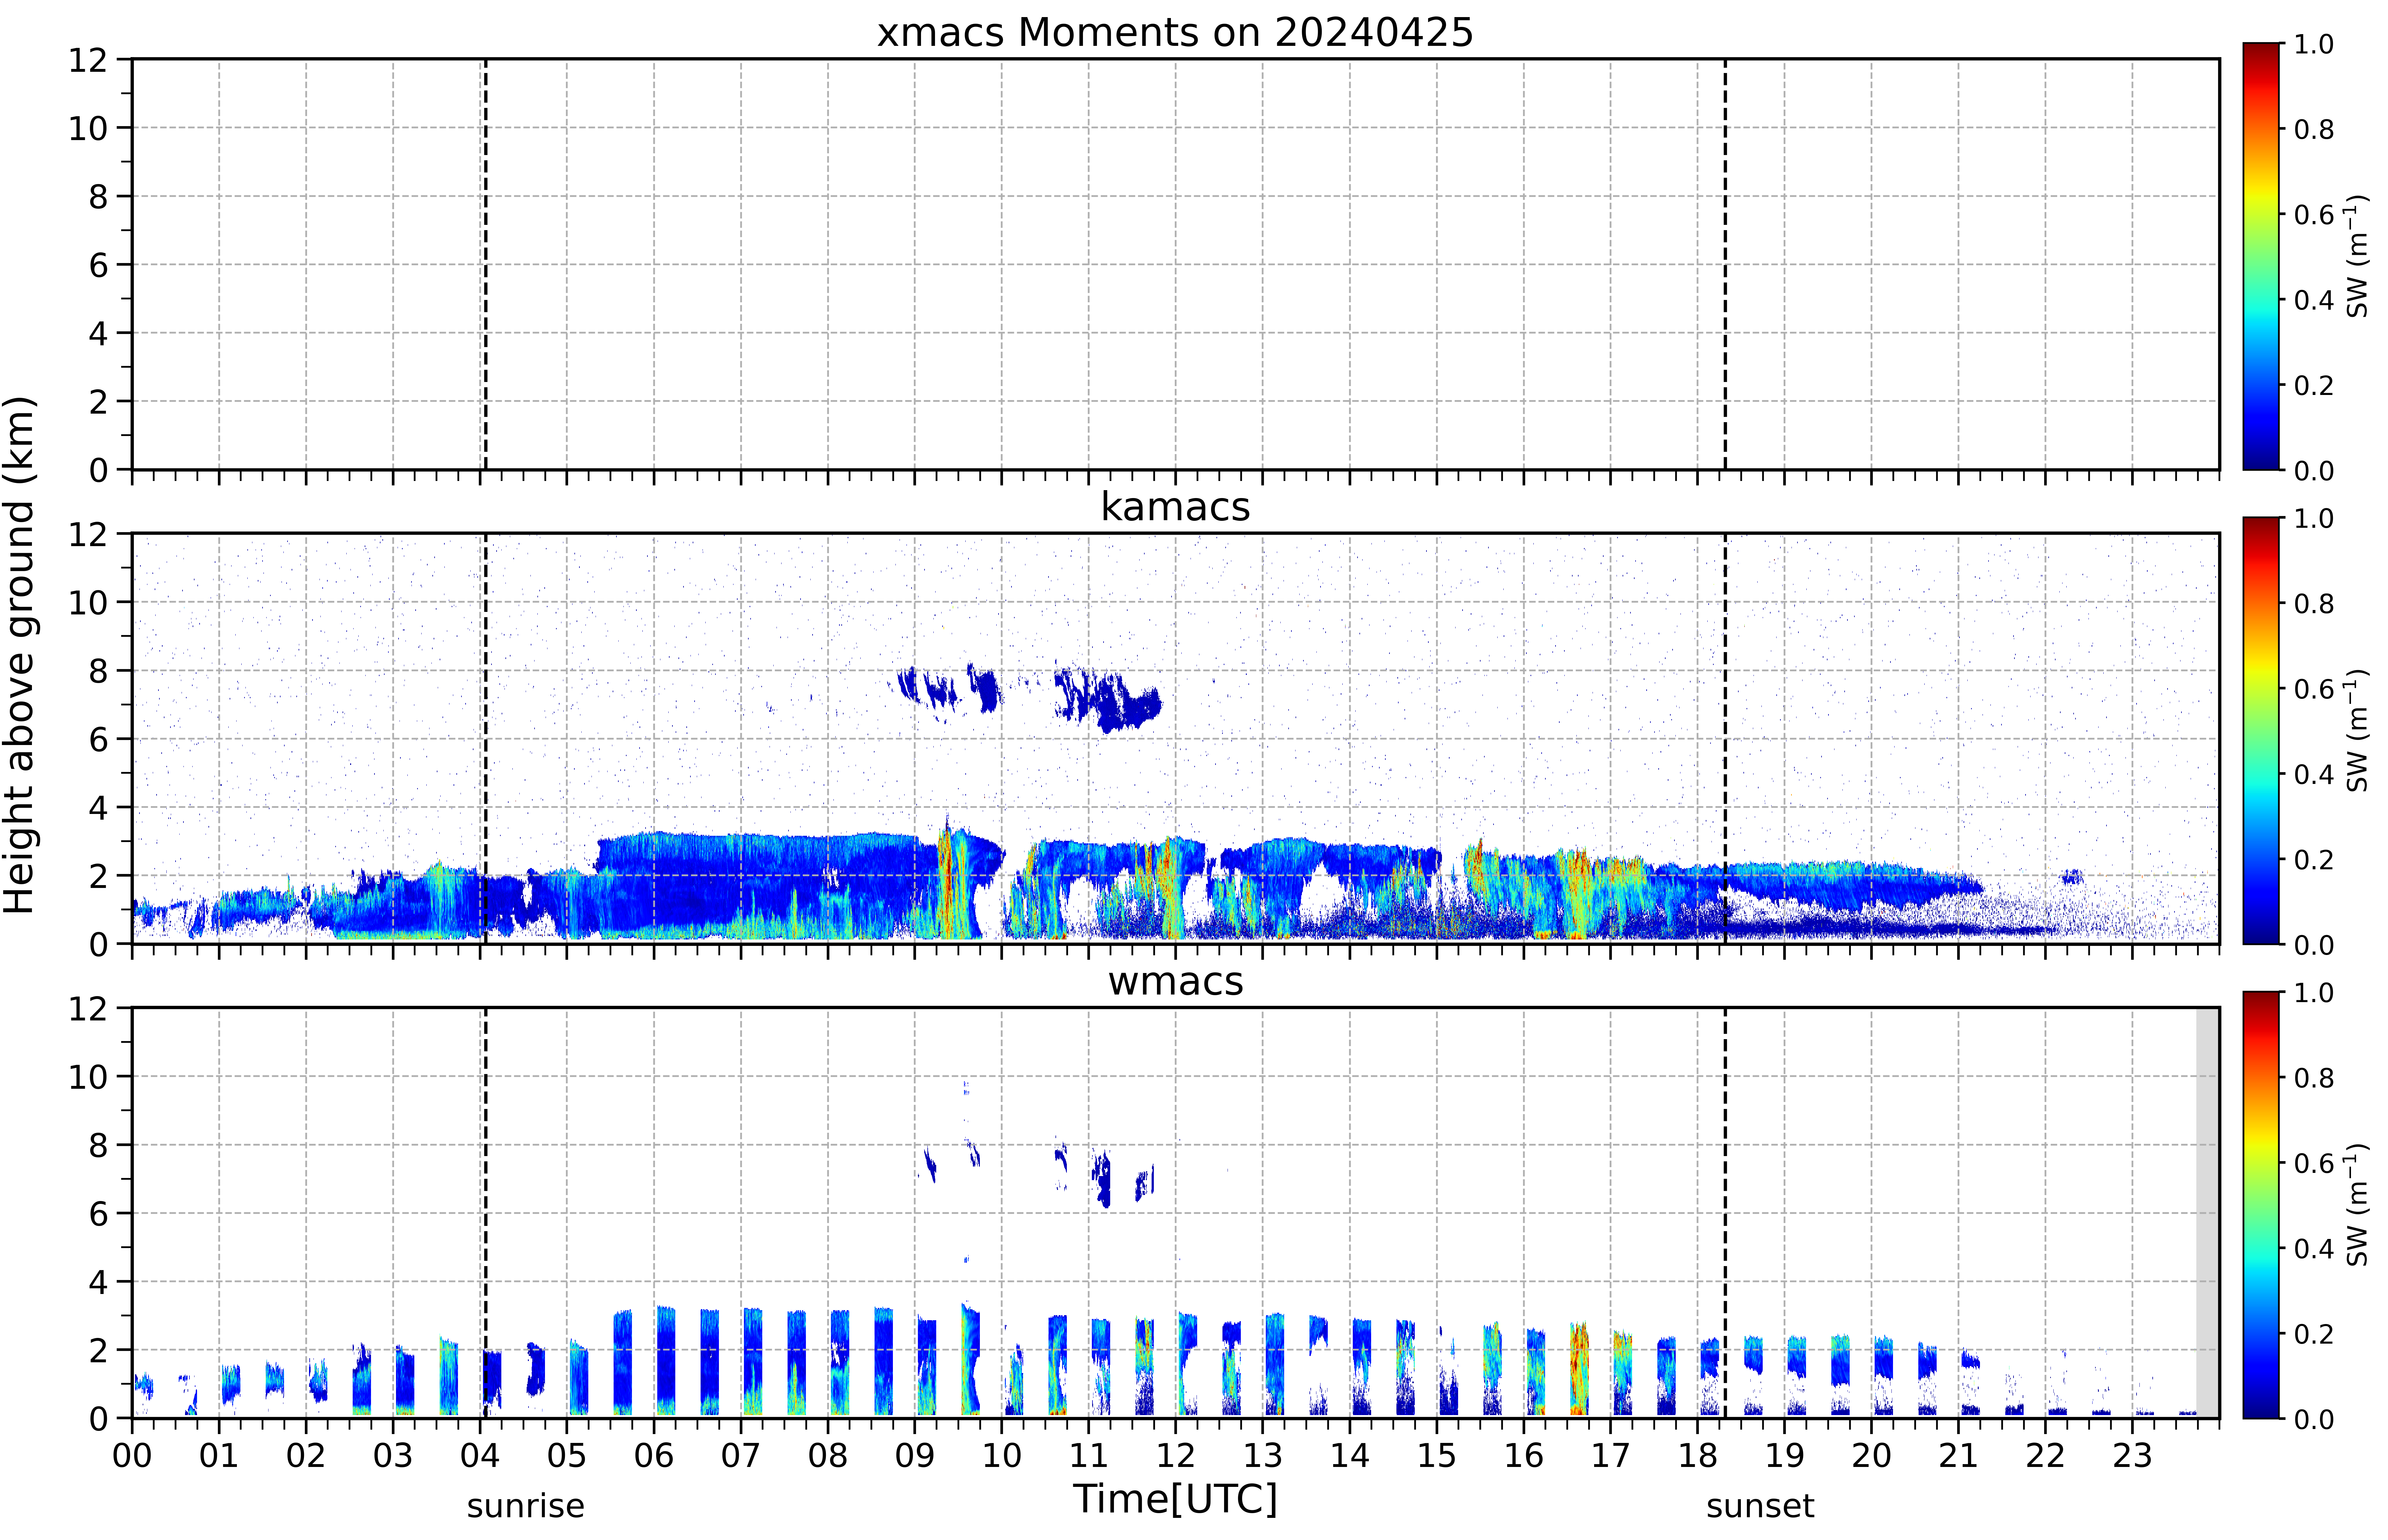Click the "0.4" tick on the kamacs colorbar
2388x1540 pixels.
click(x=2314, y=774)
